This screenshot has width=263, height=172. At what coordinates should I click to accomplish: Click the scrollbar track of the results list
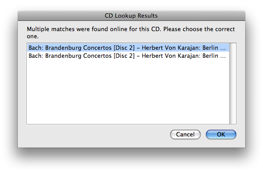(233, 84)
